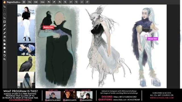Viewport: 182px width, 102px height.
Task: Click Eric Canete's webcam feed
Action: pos(69,95)
